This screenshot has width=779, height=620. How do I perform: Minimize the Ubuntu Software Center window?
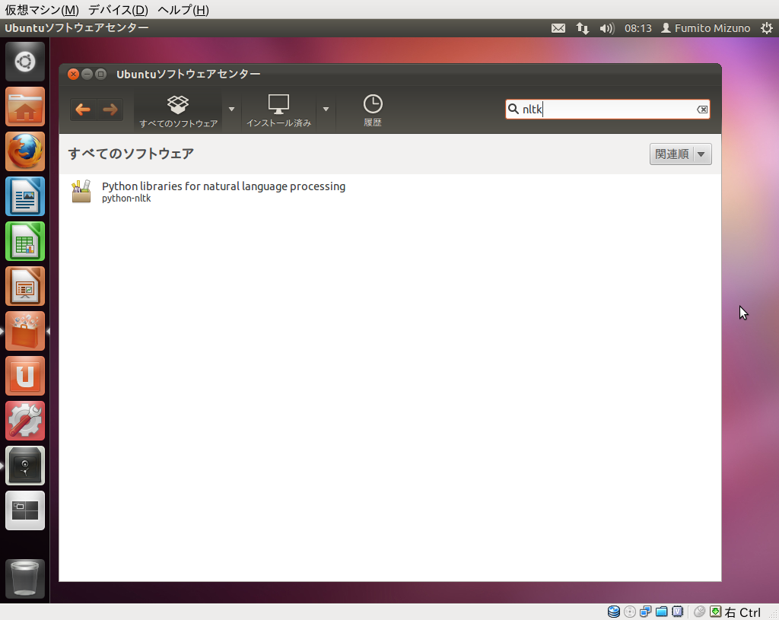click(x=87, y=74)
